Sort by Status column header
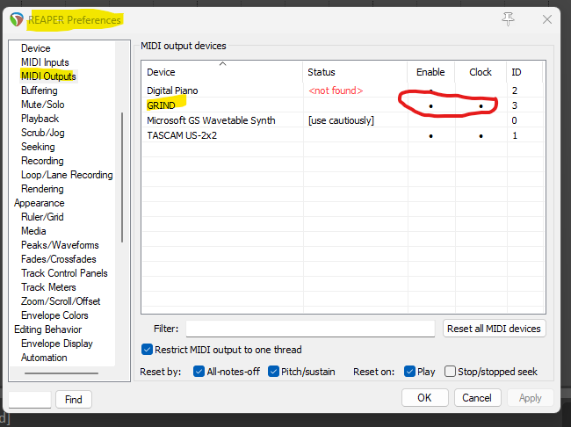This screenshot has width=571, height=427. point(355,72)
